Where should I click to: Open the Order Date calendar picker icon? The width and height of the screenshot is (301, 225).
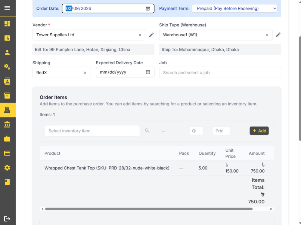[x=148, y=8]
